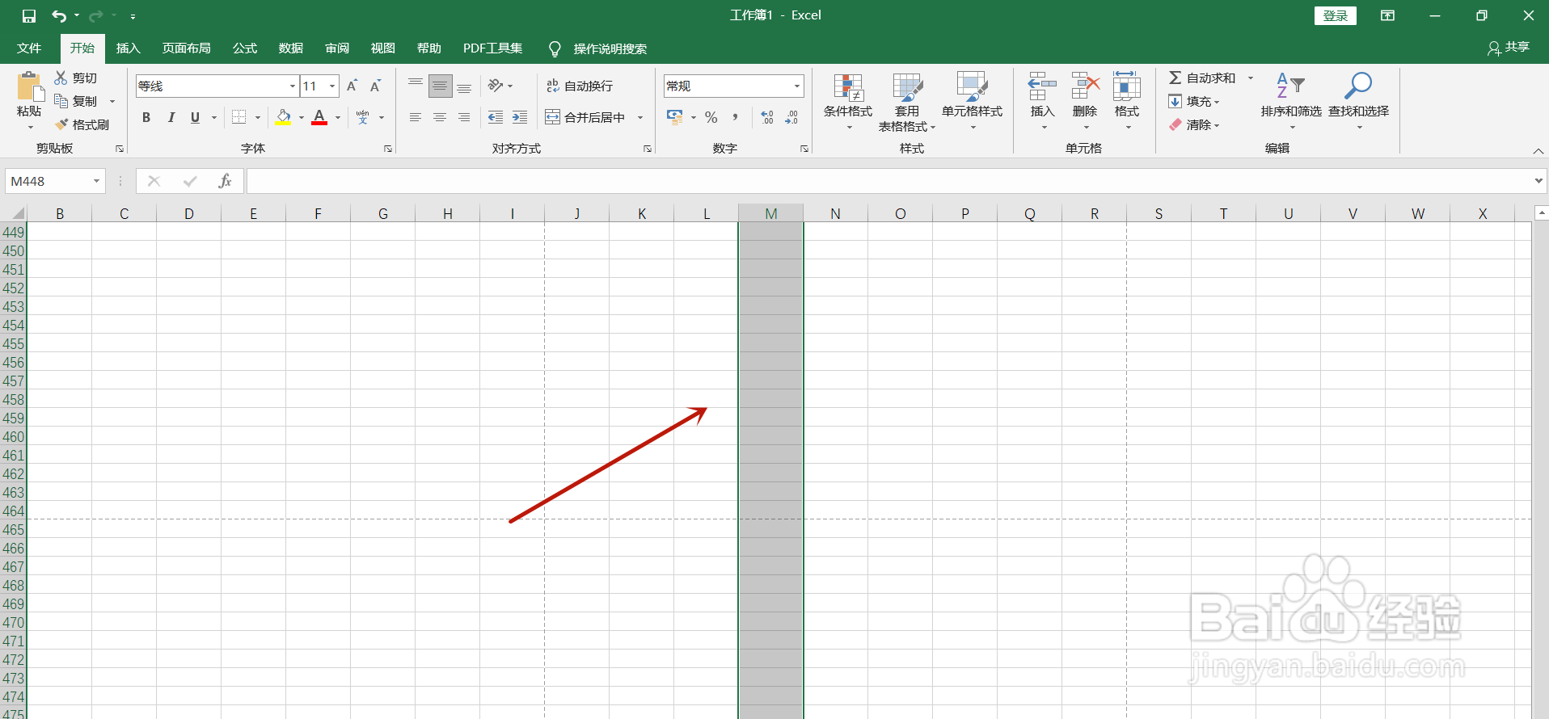The height and width of the screenshot is (719, 1549).
Task: Decrease font size with smaller A icon
Action: pyautogui.click(x=375, y=86)
